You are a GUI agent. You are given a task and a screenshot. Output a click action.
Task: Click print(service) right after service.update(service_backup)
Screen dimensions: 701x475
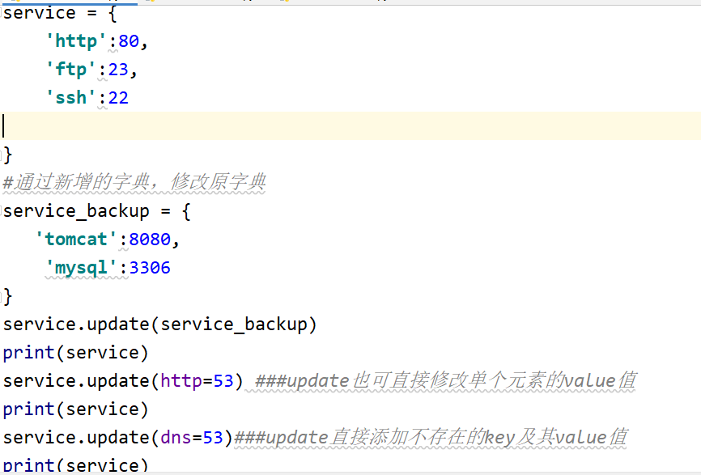click(x=75, y=353)
